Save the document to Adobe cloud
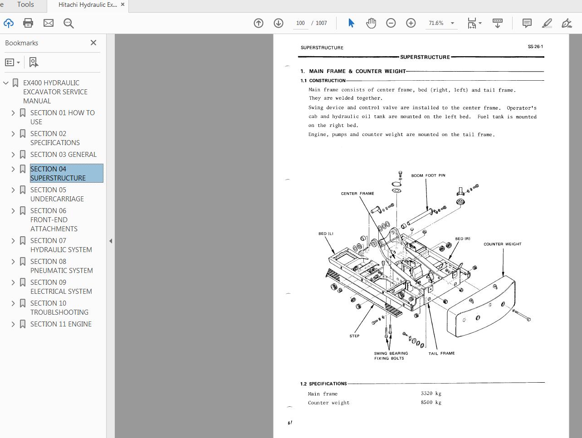The image size is (582, 438). [9, 23]
